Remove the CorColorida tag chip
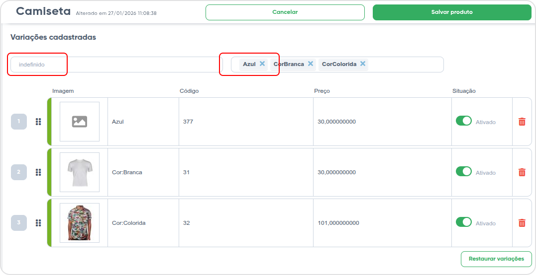Viewport: 536px width, 275px height. pos(363,64)
